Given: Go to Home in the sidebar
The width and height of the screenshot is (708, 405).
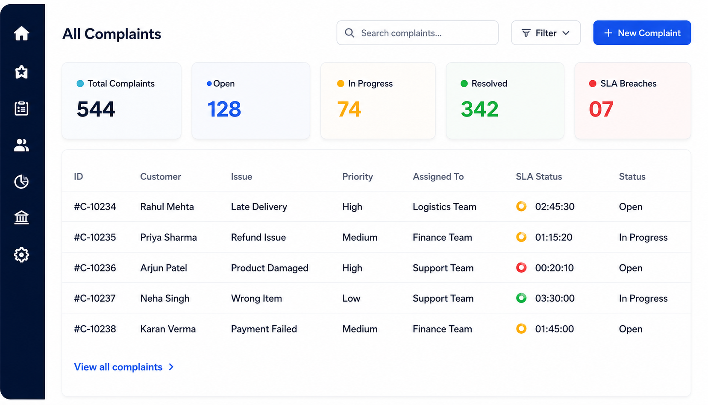Looking at the screenshot, I should coord(21,33).
